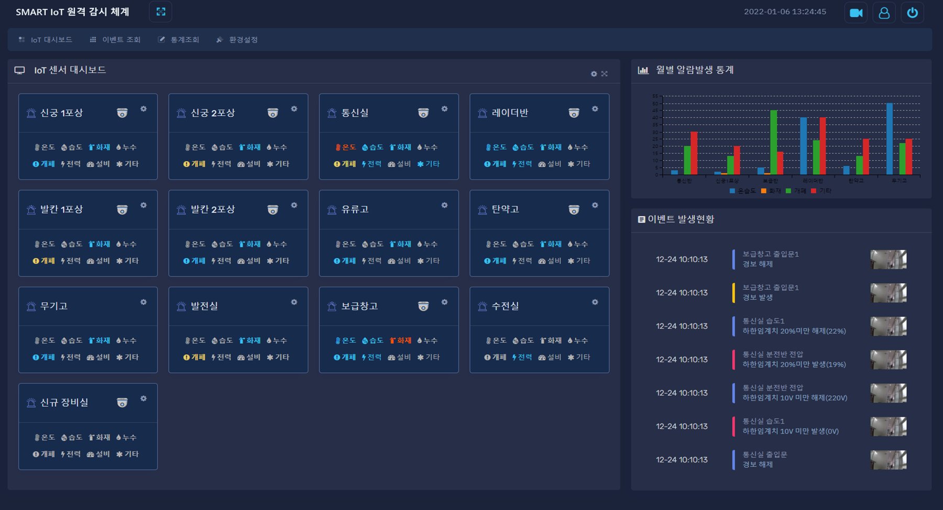The width and height of the screenshot is (943, 510).
Task: Click the fullscreen expand icon beside title
Action: (x=160, y=12)
